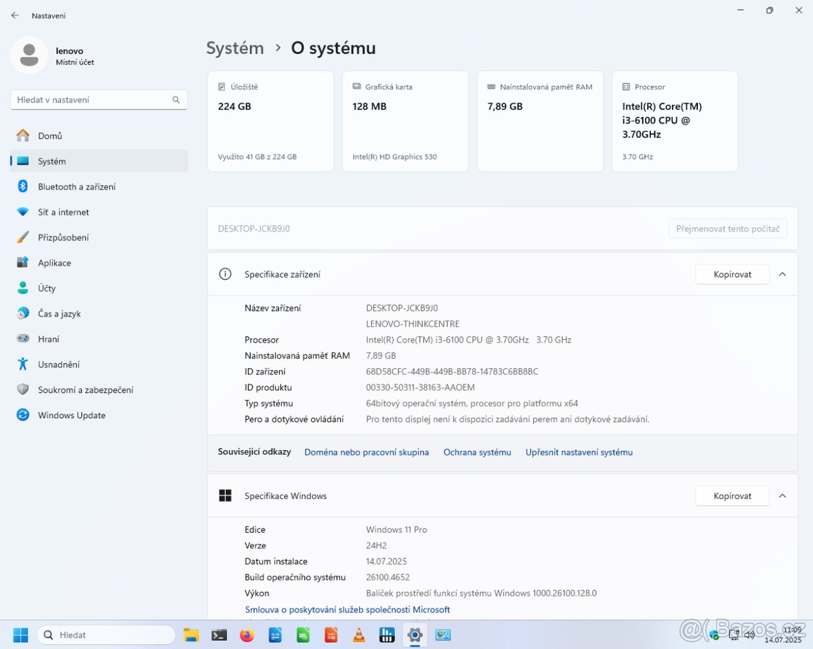Select the Windows Update icon in sidebar
Viewport: 813px width, 649px height.
[x=21, y=415]
